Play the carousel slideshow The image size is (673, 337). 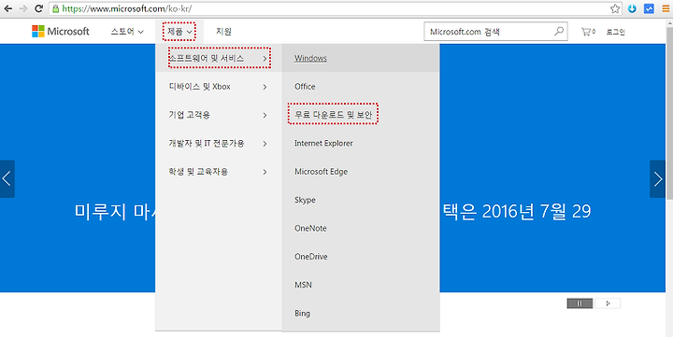coord(608,303)
